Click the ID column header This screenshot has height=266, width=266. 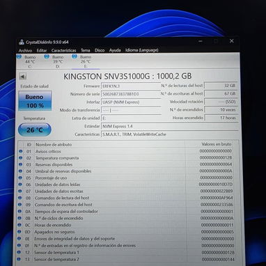(29, 145)
